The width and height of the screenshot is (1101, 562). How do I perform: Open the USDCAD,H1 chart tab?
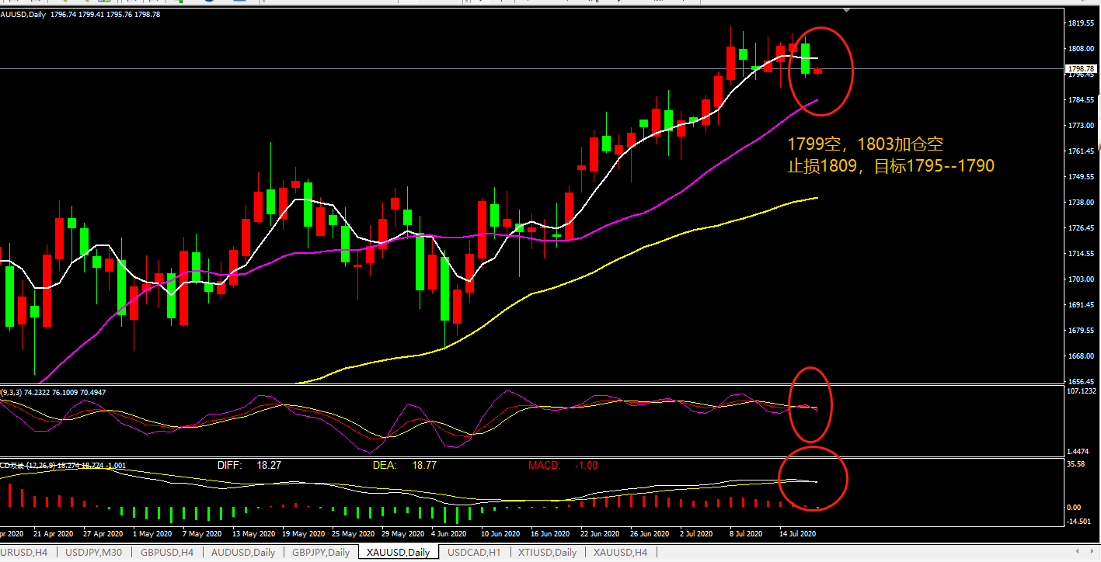474,553
